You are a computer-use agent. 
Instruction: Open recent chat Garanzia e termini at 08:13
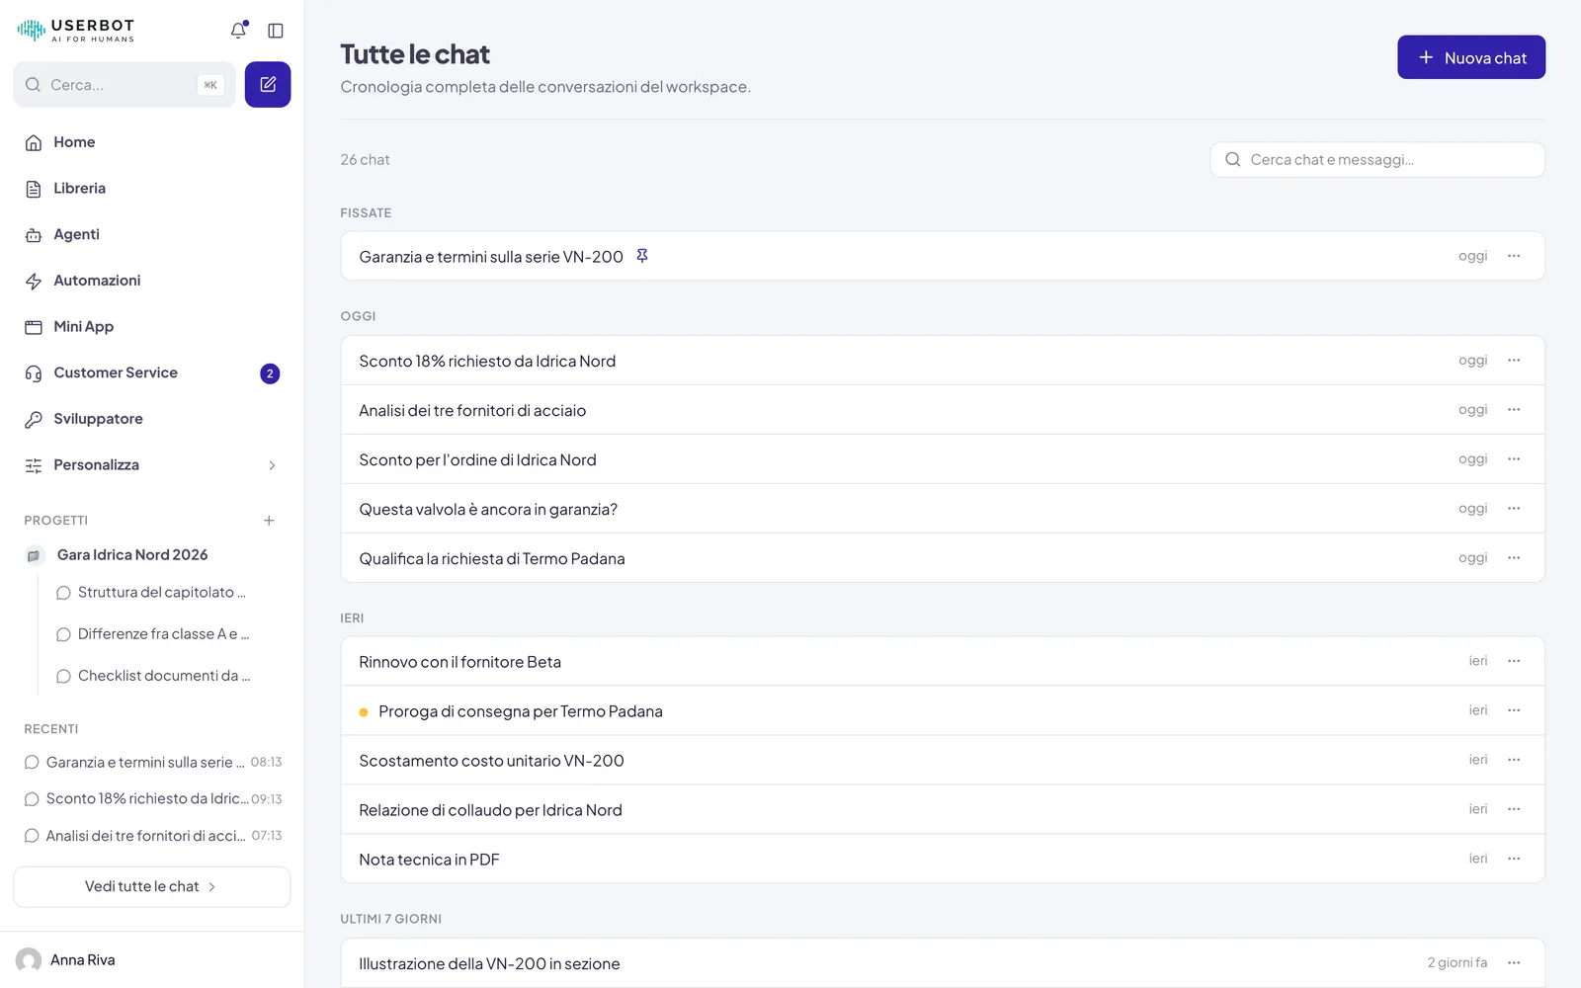[152, 763]
